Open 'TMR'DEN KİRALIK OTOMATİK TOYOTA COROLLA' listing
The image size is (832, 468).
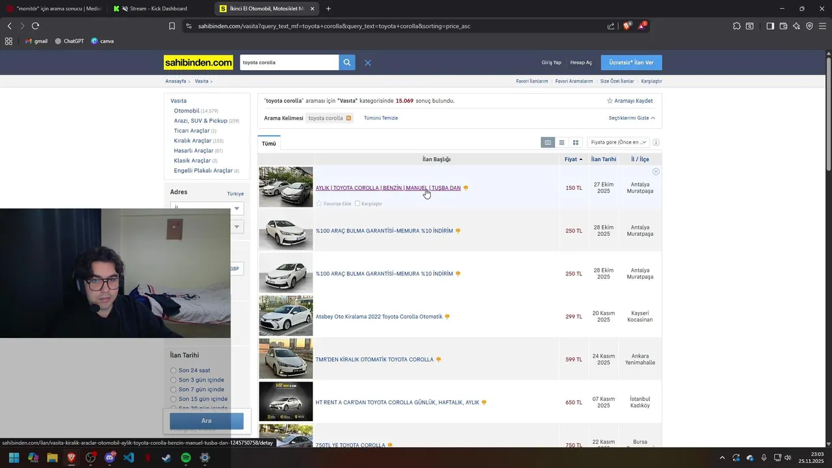tap(374, 359)
